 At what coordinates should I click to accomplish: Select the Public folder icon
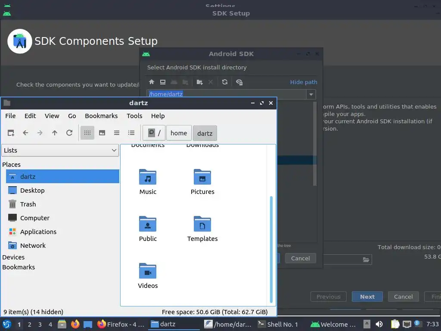coord(148,224)
